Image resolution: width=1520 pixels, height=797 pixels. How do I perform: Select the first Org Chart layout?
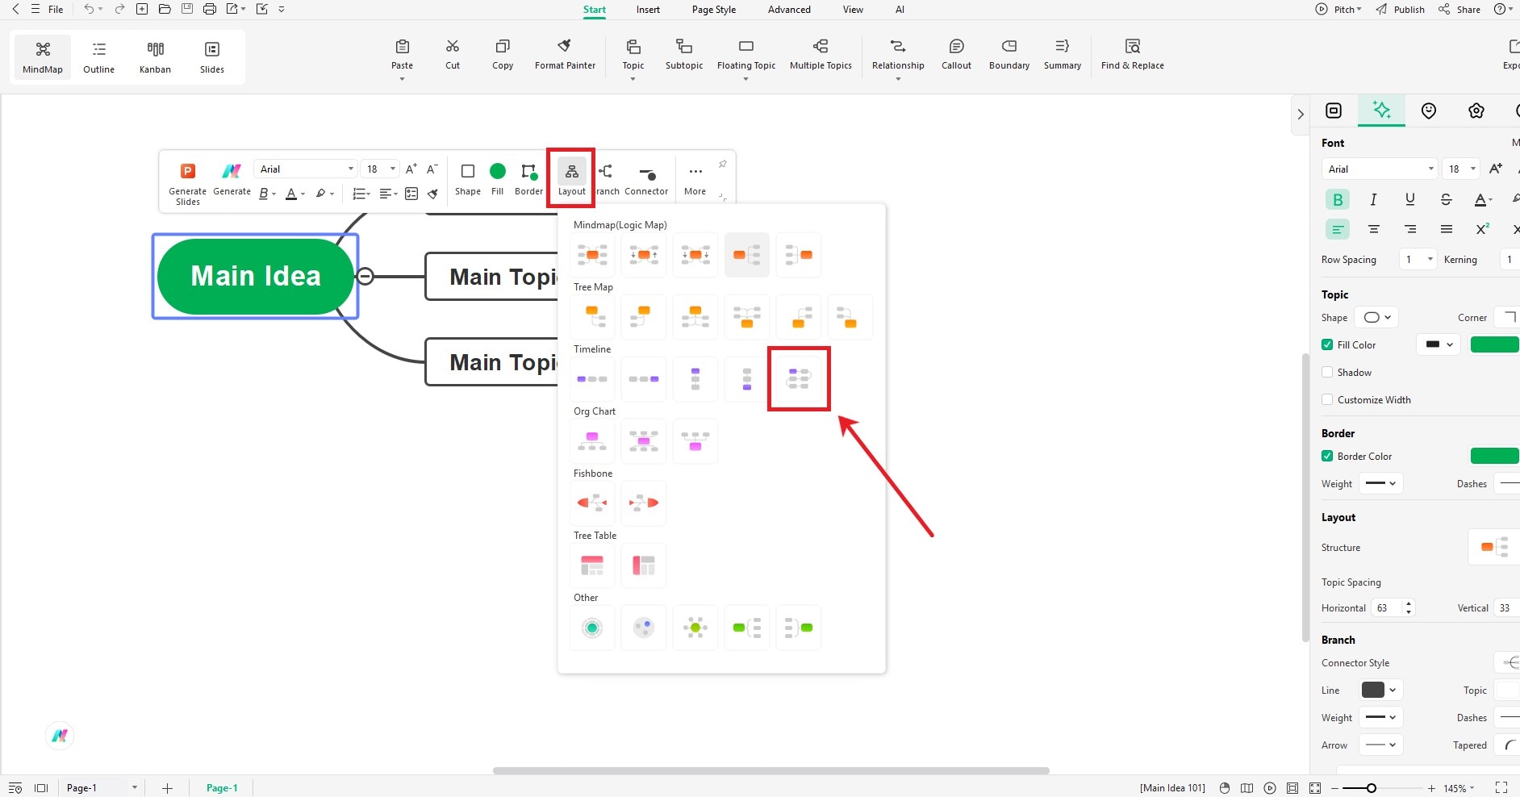coord(592,440)
